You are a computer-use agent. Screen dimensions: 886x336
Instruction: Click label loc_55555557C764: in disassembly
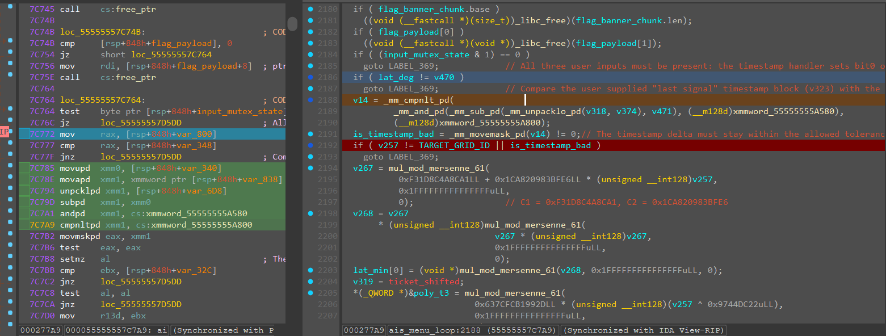point(102,100)
